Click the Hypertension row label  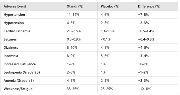point(14,14)
